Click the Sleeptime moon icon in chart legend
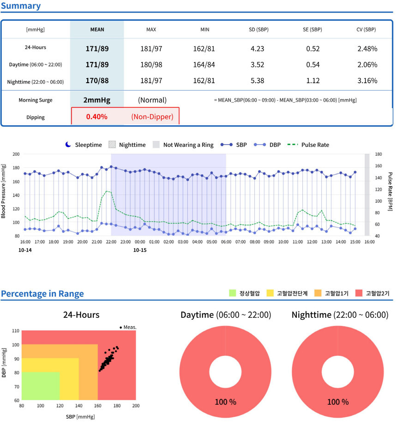396x432 pixels. [68, 145]
